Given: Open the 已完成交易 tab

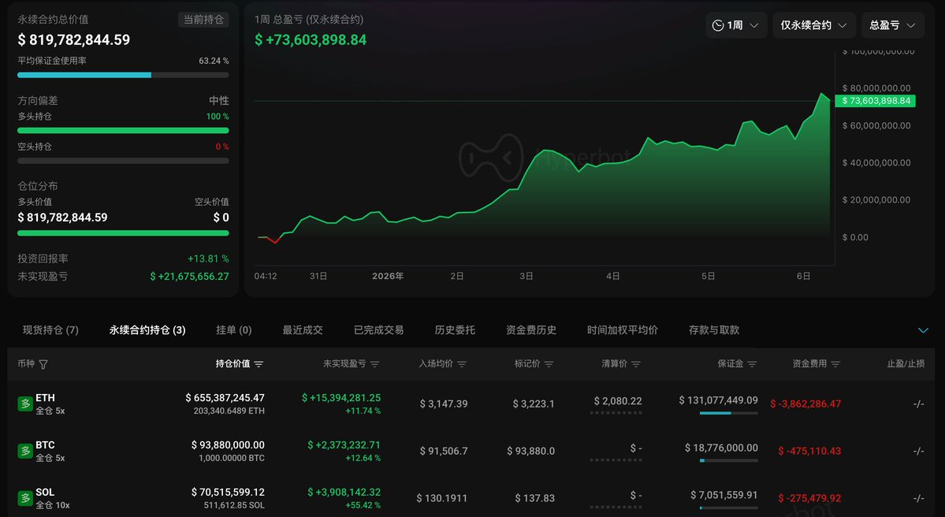Looking at the screenshot, I should click(x=378, y=329).
